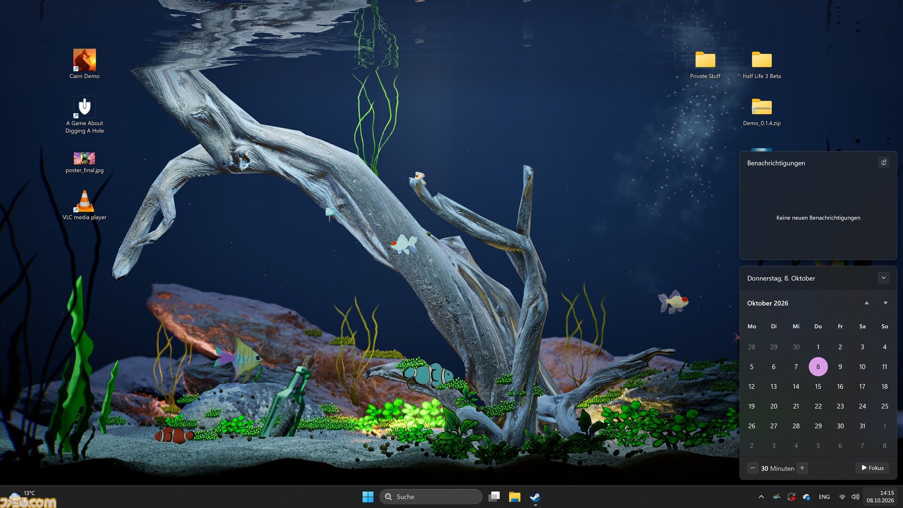Open Task View from the taskbar
The width and height of the screenshot is (903, 508).
point(494,497)
